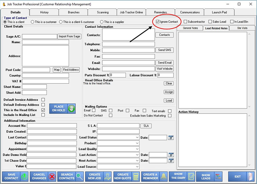Screen dimensions: 257x184
Task: Expand the Lead Status dropdown
Action: pyautogui.click(x=137, y=137)
